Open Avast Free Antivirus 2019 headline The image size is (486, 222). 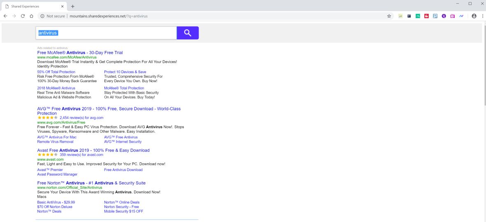pyautogui.click(x=93, y=150)
